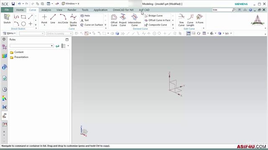Image resolution: width=268 pixels, height=150 pixels.
Task: Open the Trim Curve tool
Action: click(181, 20)
